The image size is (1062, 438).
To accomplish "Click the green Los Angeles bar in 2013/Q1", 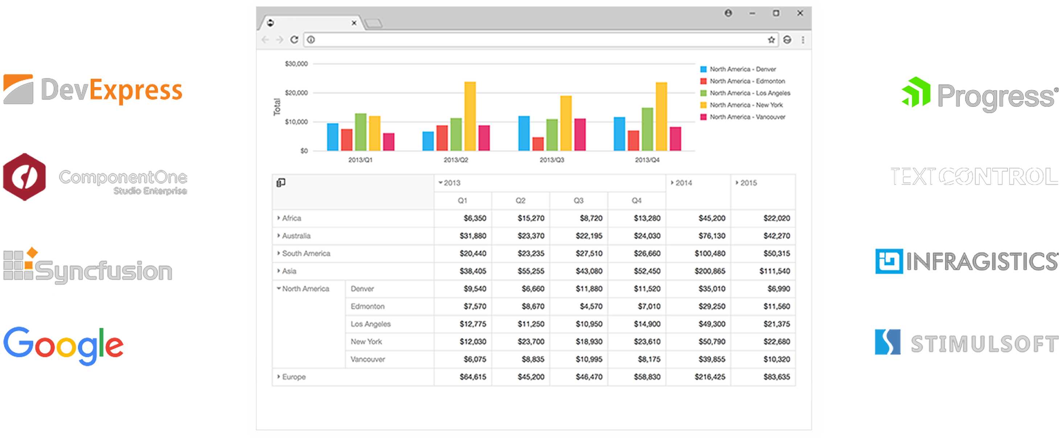I will click(x=361, y=132).
